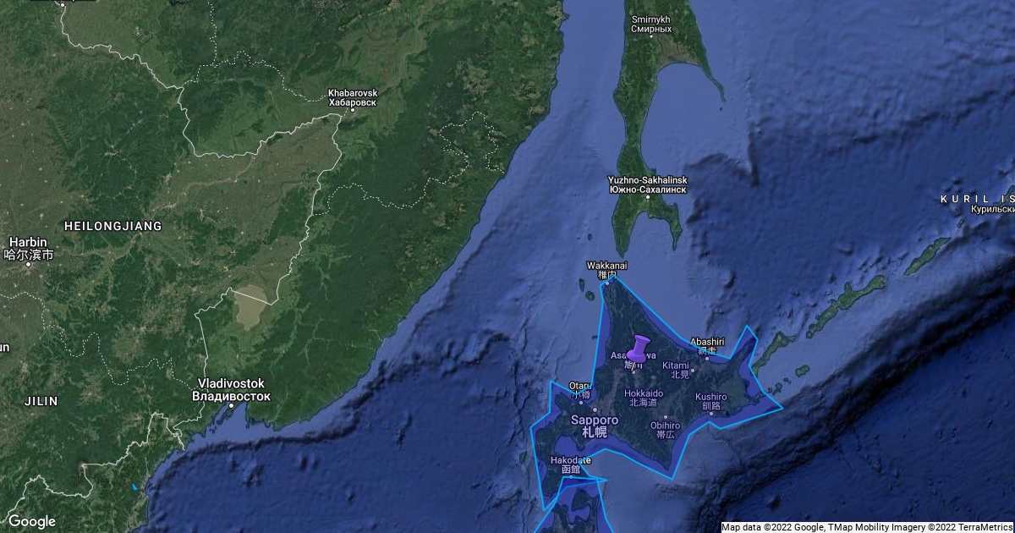Click the map data attribution text

(x=866, y=527)
